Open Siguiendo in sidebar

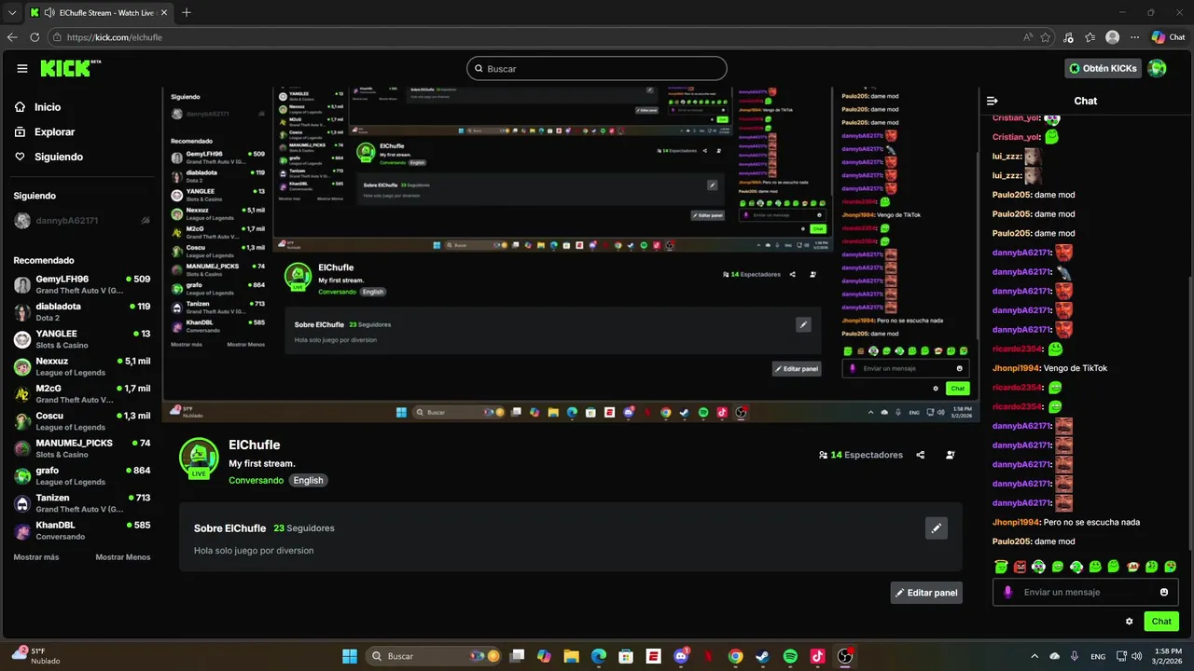pos(49,157)
